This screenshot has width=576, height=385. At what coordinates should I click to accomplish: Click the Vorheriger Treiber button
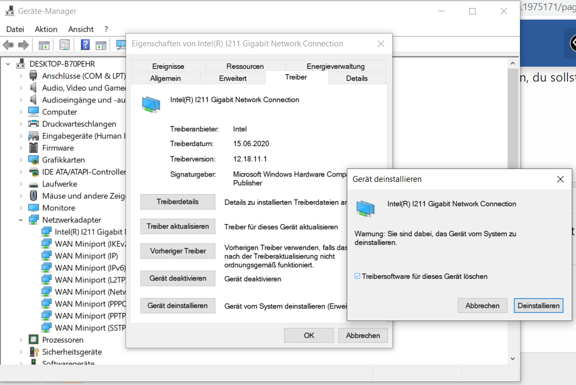point(178,251)
